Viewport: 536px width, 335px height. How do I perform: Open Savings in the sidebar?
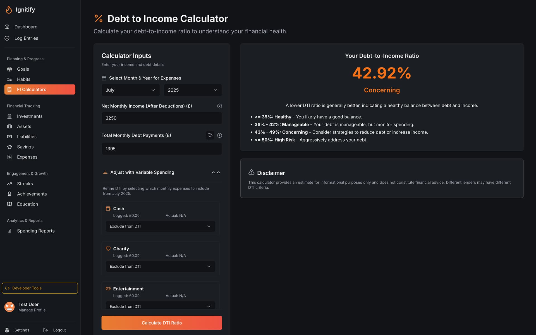pyautogui.click(x=40, y=147)
